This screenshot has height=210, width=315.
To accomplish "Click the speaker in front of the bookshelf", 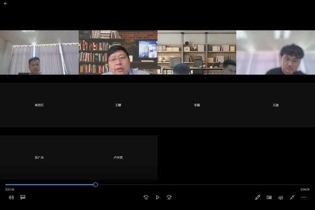I will tap(118, 52).
